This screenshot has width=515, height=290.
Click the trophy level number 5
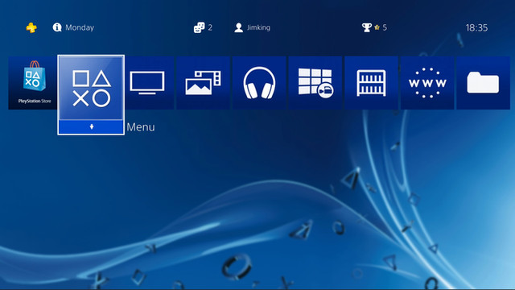(385, 27)
